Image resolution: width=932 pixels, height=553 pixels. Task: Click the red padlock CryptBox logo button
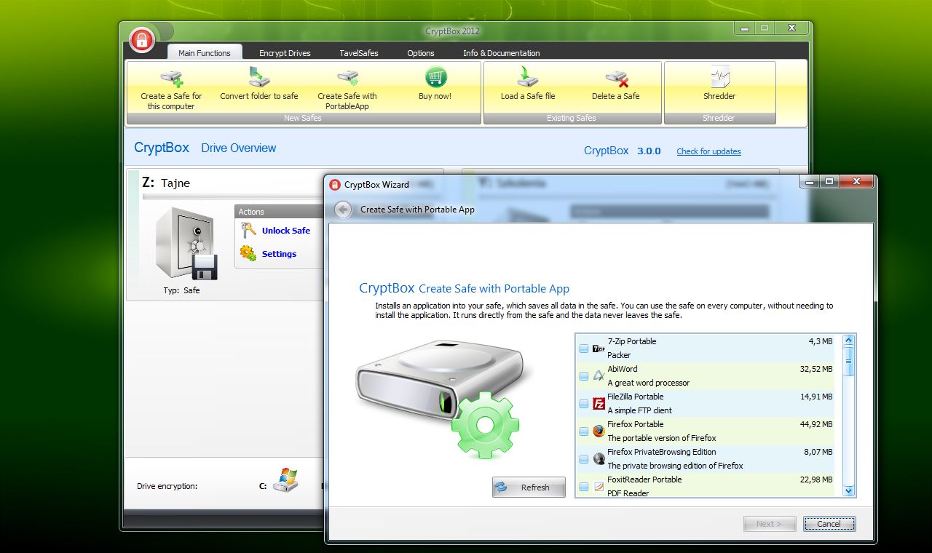click(x=142, y=39)
